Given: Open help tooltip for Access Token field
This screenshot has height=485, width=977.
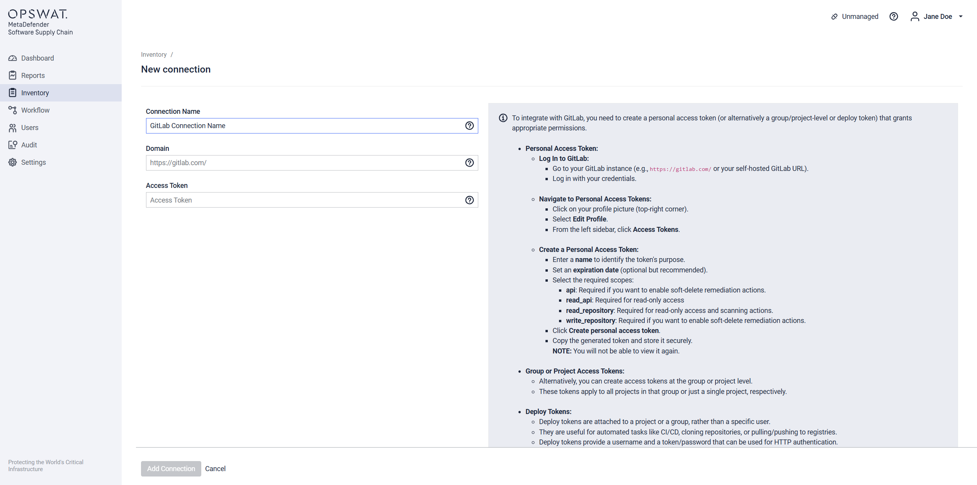Looking at the screenshot, I should pos(469,200).
